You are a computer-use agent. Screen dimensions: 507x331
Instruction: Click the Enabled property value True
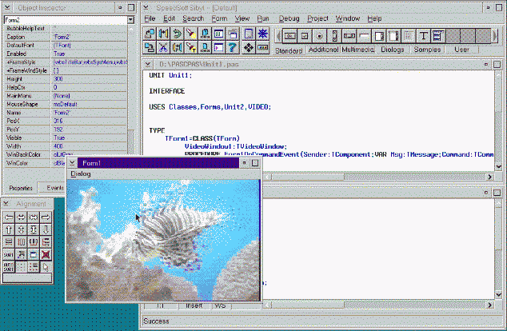59,54
